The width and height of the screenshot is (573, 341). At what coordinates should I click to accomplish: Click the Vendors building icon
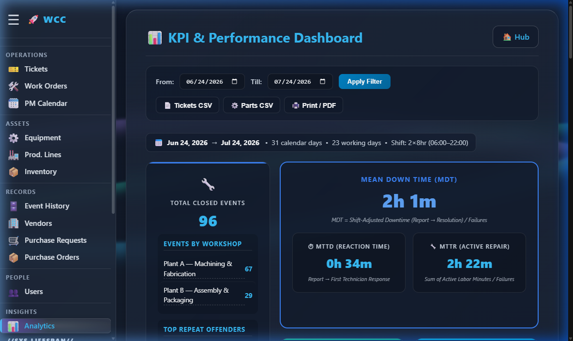(14, 223)
